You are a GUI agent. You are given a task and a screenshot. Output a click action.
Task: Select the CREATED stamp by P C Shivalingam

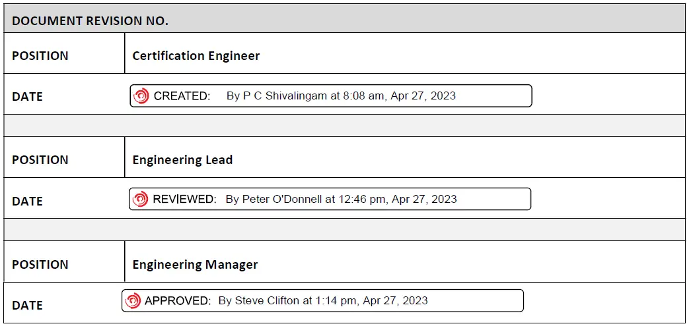330,96
